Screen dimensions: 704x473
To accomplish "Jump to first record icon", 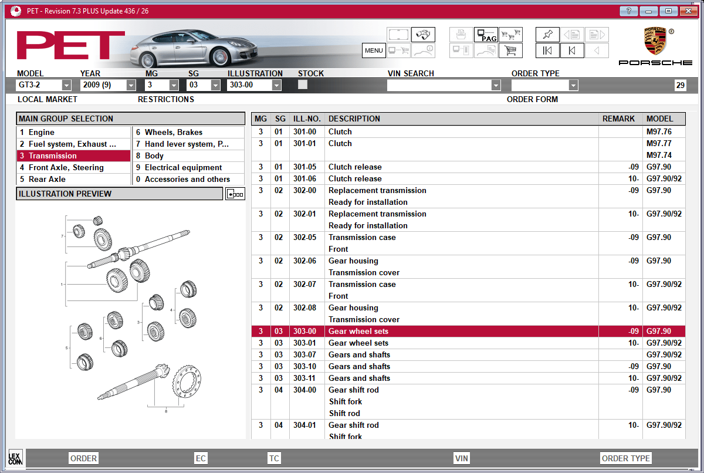I will (x=547, y=50).
